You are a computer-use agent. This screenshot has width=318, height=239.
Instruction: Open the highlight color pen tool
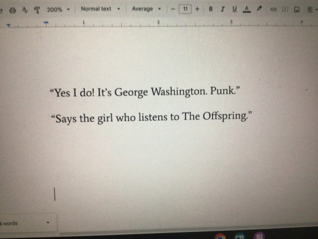click(259, 9)
